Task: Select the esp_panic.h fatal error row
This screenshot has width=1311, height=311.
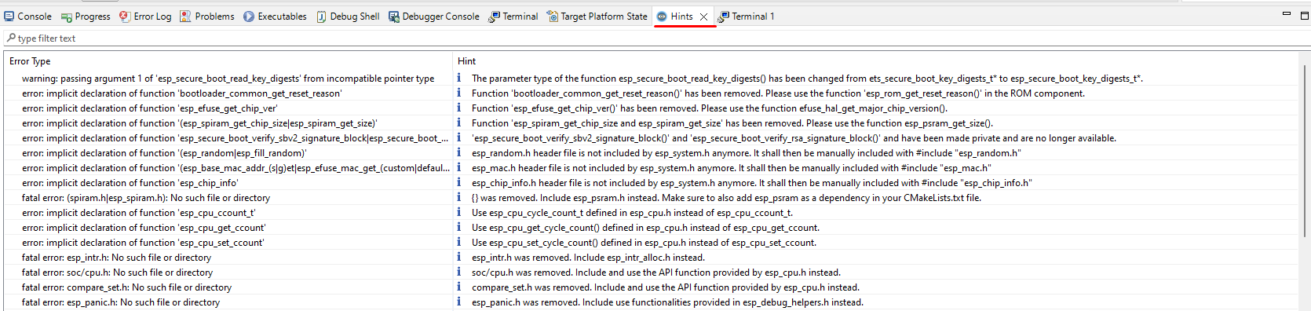Action: pyautogui.click(x=650, y=302)
